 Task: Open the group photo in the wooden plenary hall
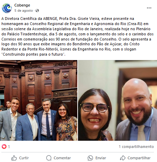click(39, 100)
